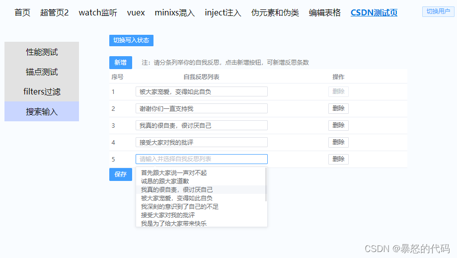The height and width of the screenshot is (258, 457).
Task: Click the empty row 5 search input
Action: click(x=201, y=159)
